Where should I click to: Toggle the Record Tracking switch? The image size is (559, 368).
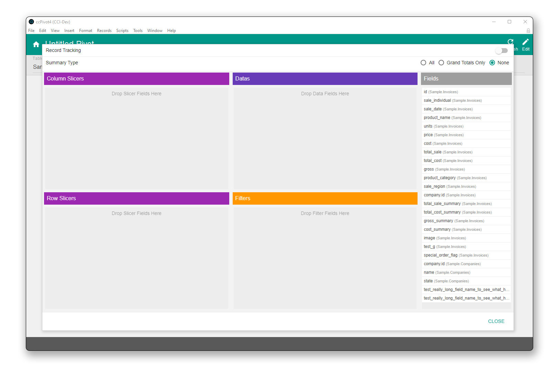click(502, 51)
